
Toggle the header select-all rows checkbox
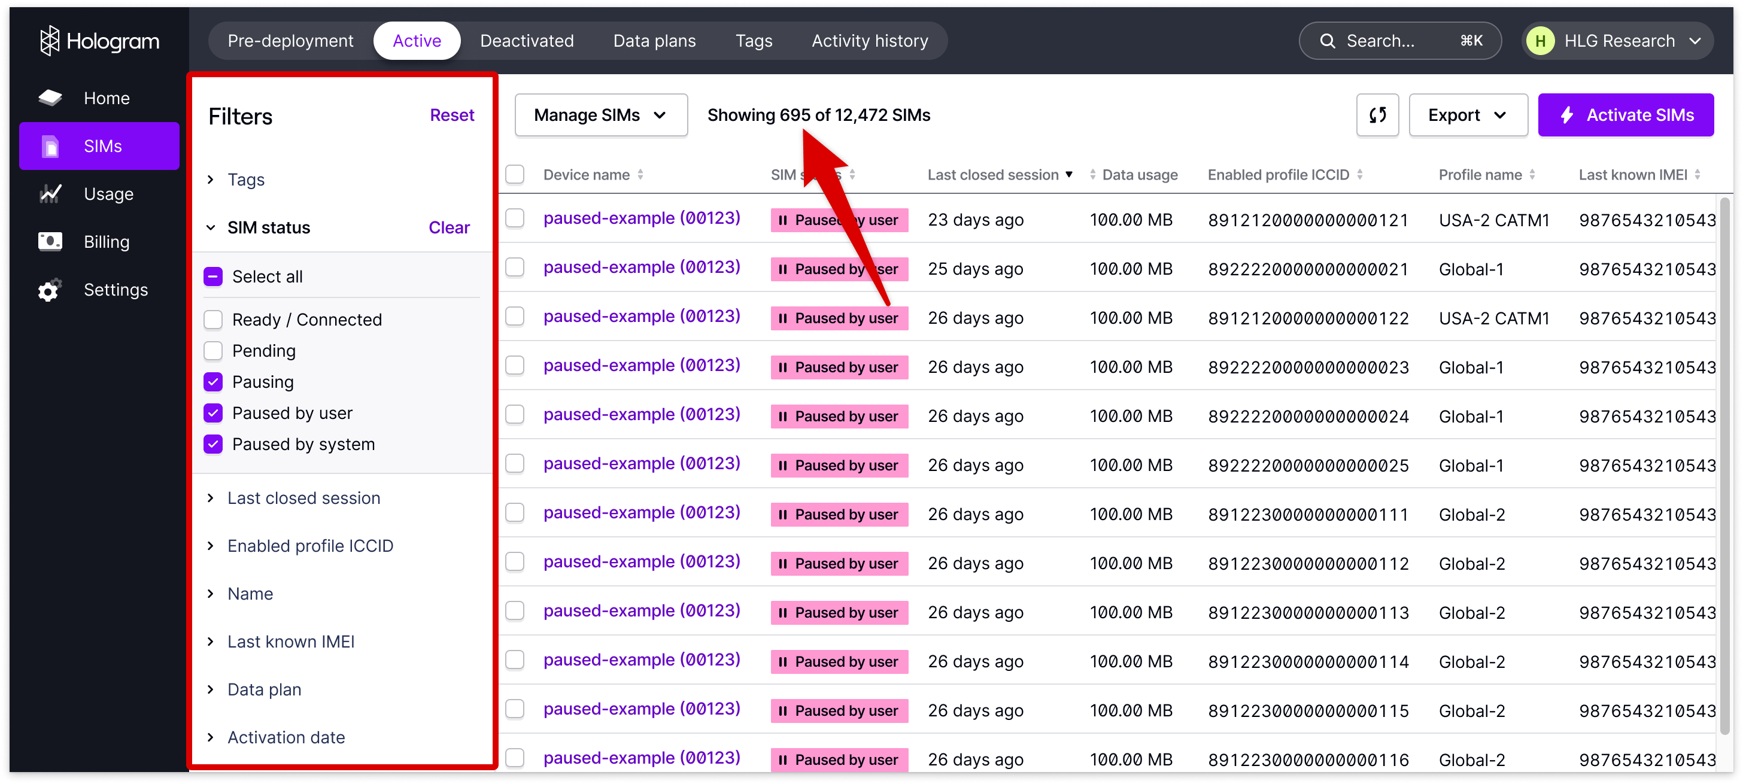515,175
